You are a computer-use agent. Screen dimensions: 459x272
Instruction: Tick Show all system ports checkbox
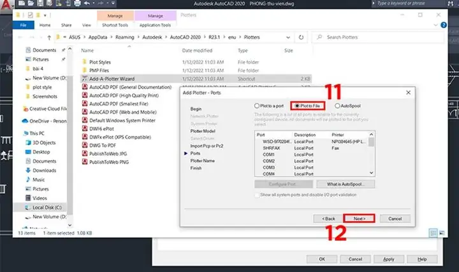(x=257, y=194)
